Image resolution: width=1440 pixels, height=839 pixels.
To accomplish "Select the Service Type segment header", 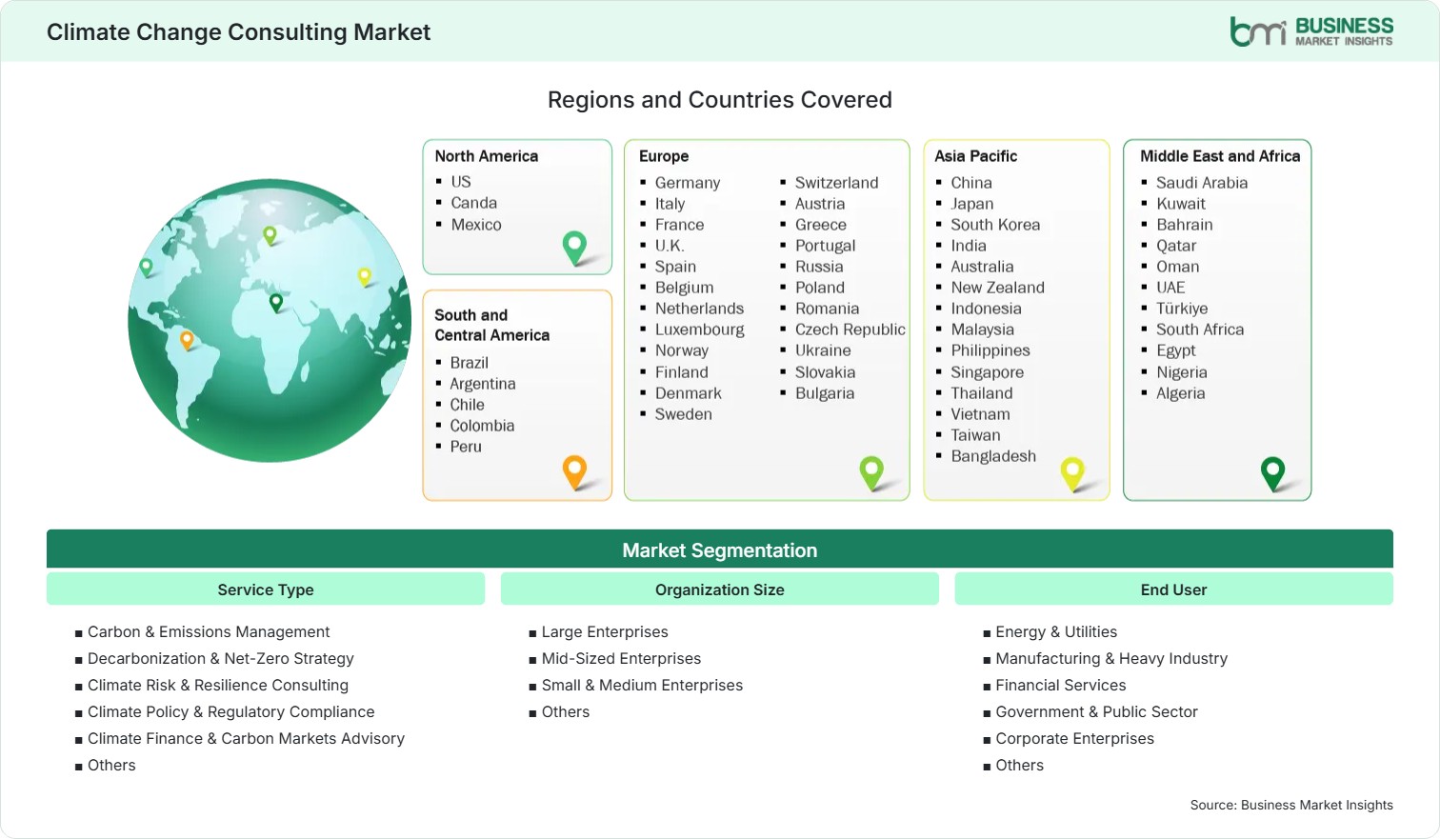I will pyautogui.click(x=266, y=589).
